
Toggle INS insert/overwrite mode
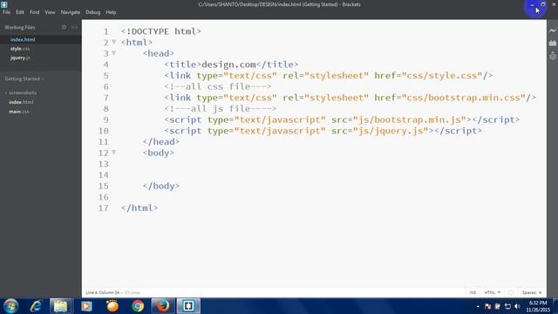(x=473, y=293)
